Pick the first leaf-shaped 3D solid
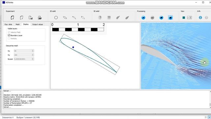 118,18
